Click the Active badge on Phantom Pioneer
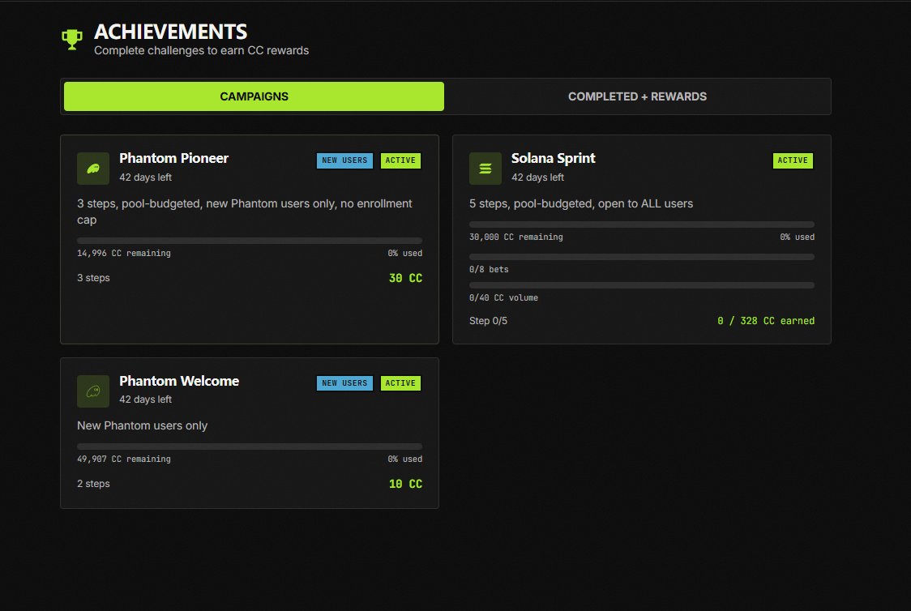 click(x=400, y=160)
